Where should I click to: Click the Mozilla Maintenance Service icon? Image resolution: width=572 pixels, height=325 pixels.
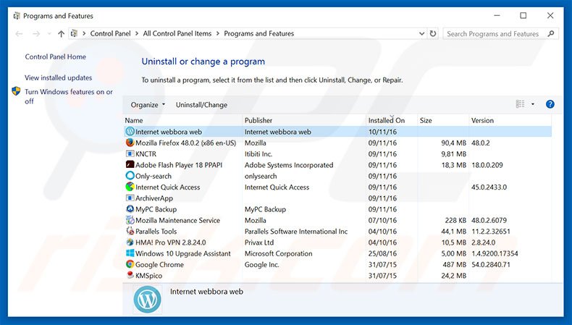click(x=130, y=220)
